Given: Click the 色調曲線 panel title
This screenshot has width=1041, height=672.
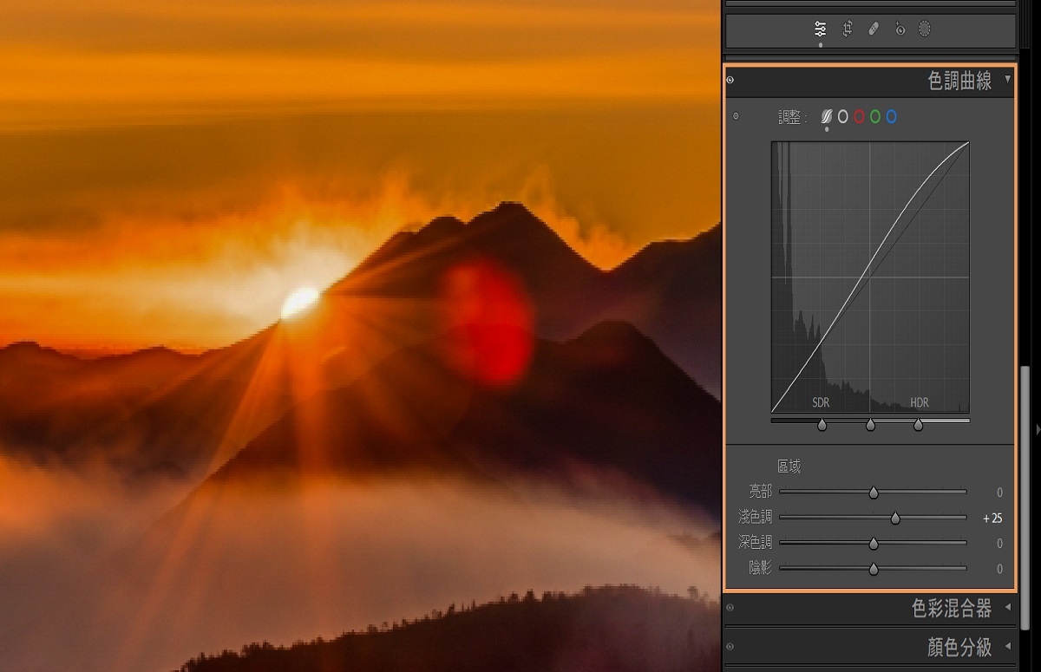Looking at the screenshot, I should click(959, 82).
